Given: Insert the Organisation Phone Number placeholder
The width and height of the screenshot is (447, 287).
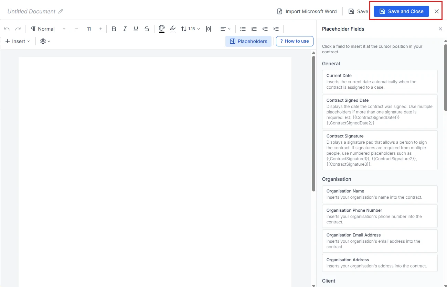Looking at the screenshot, I should 380,216.
